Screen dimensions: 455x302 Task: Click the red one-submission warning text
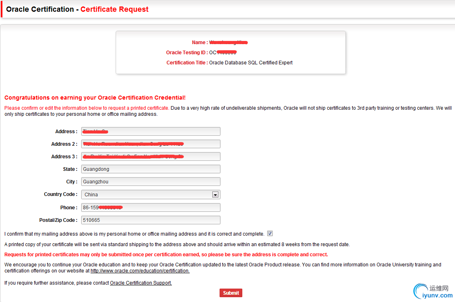(166, 255)
